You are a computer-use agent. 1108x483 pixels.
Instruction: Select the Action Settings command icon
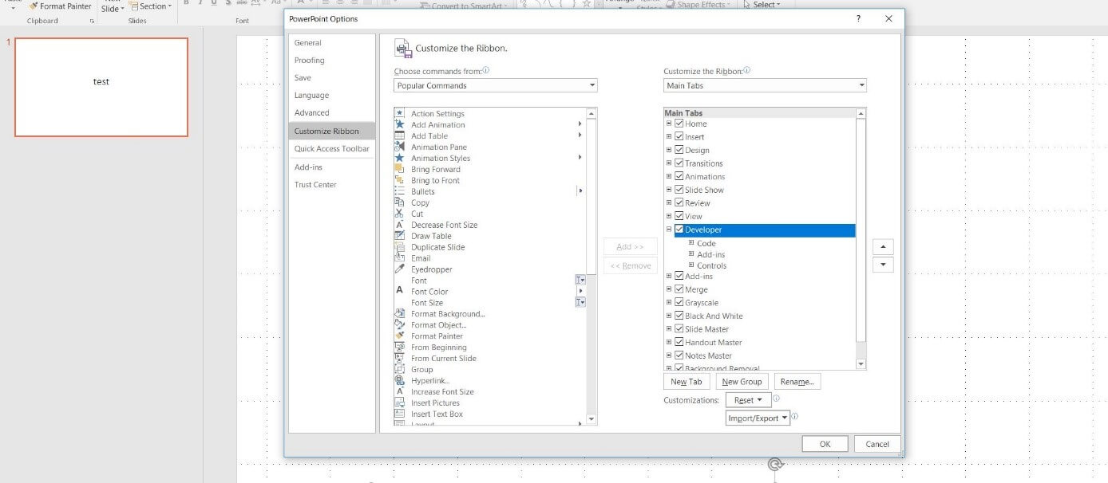point(400,113)
